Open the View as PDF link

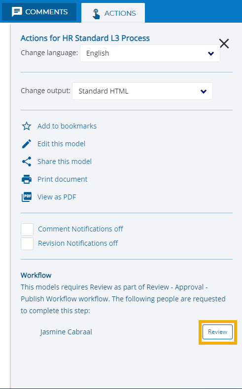[57, 197]
